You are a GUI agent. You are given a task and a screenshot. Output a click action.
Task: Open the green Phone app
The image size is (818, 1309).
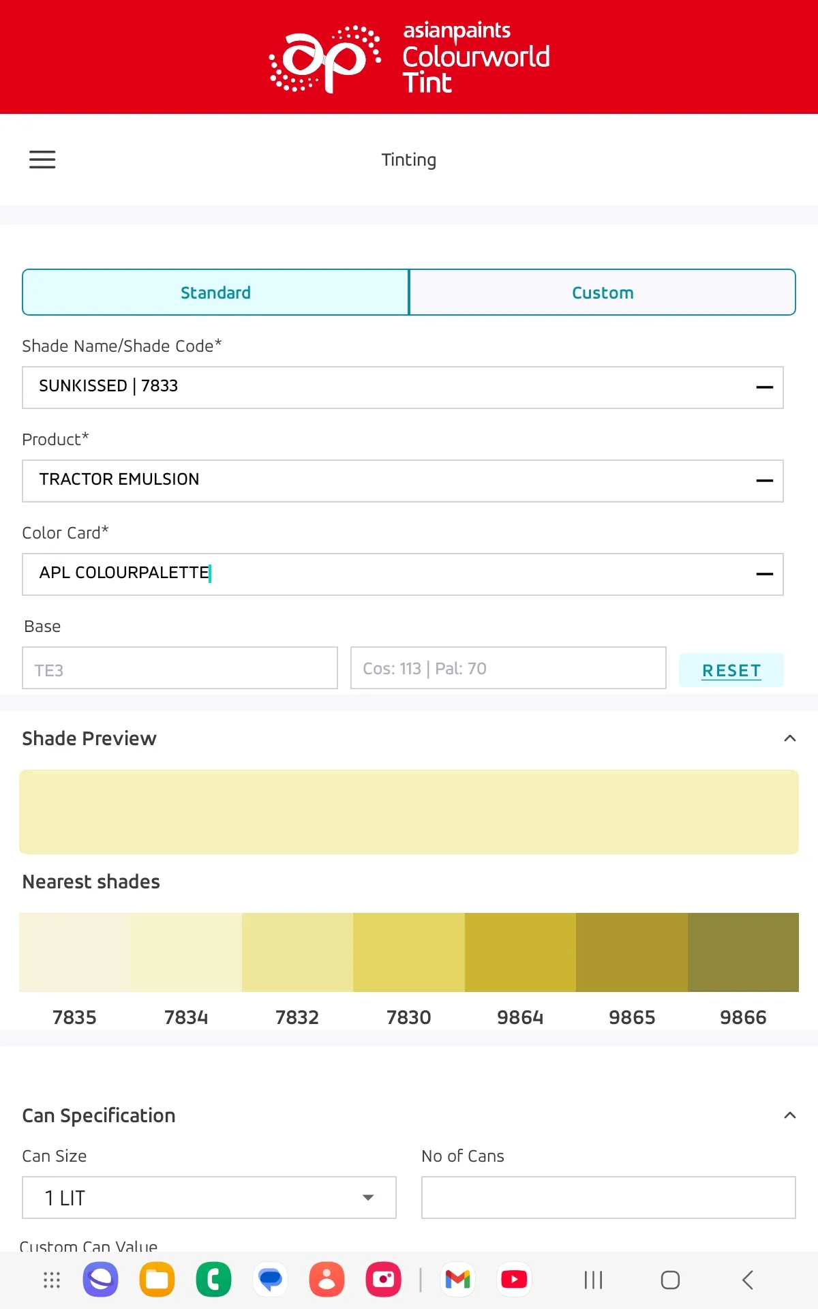pyautogui.click(x=214, y=1280)
